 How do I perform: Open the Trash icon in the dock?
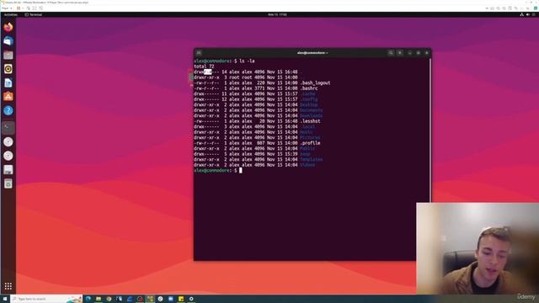[8, 183]
